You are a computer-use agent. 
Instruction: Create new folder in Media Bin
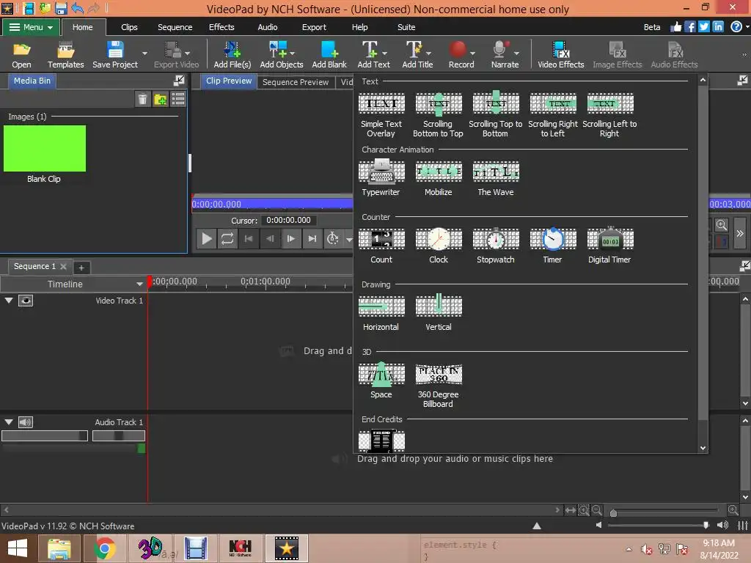click(x=160, y=99)
